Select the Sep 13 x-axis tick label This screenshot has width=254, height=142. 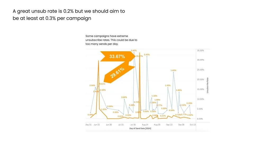coord(169,125)
